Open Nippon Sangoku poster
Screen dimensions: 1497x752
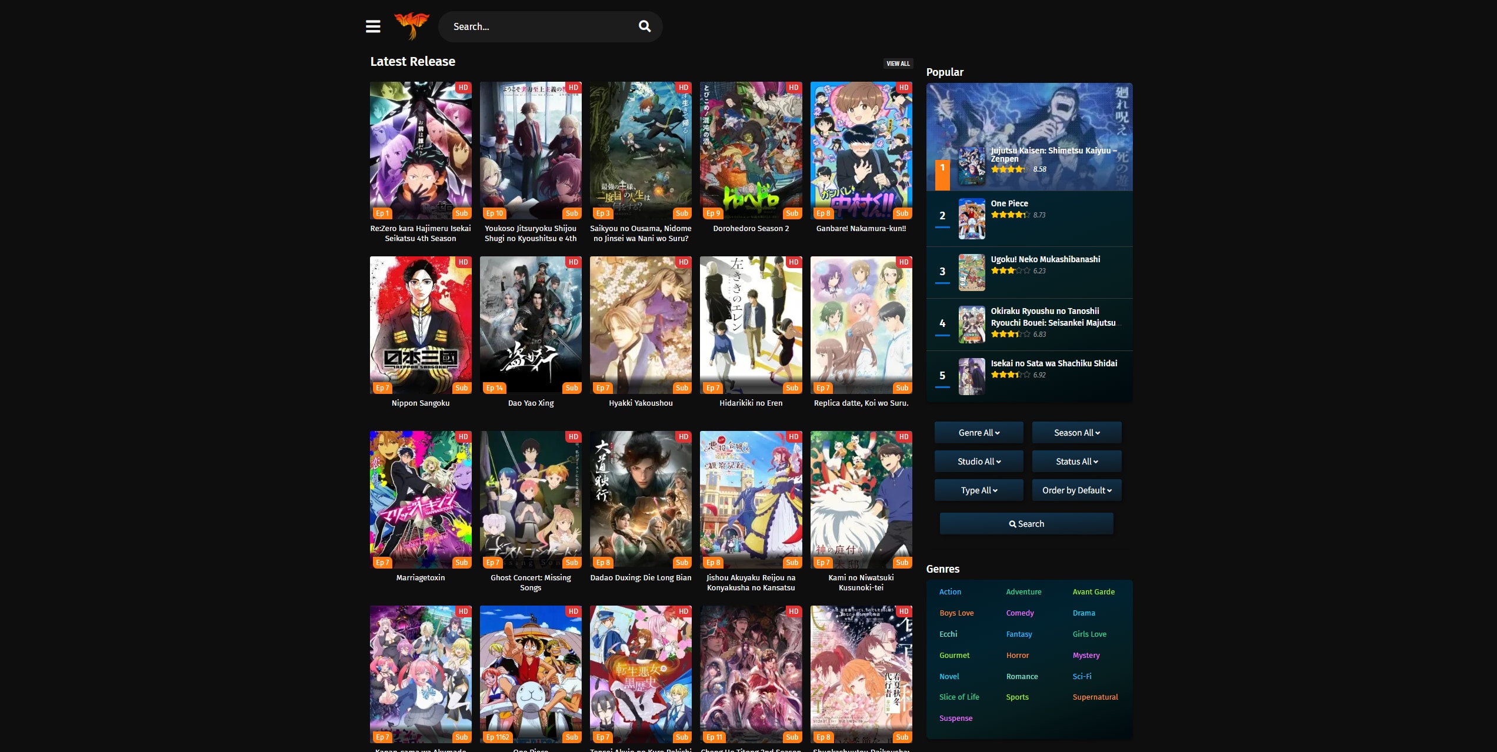[x=421, y=325]
